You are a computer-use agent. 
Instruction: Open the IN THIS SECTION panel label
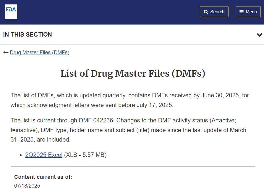(27, 35)
